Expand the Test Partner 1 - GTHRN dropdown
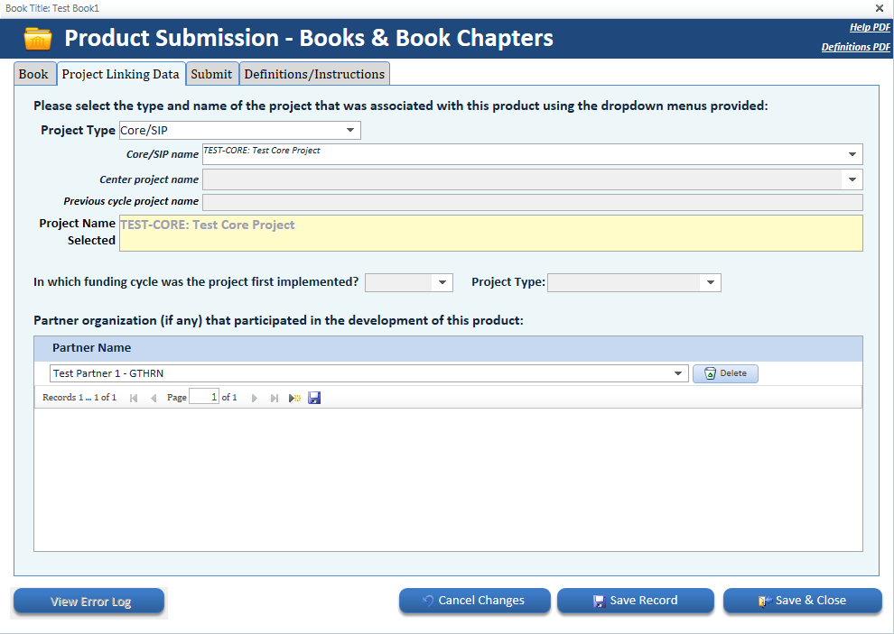 coord(679,373)
